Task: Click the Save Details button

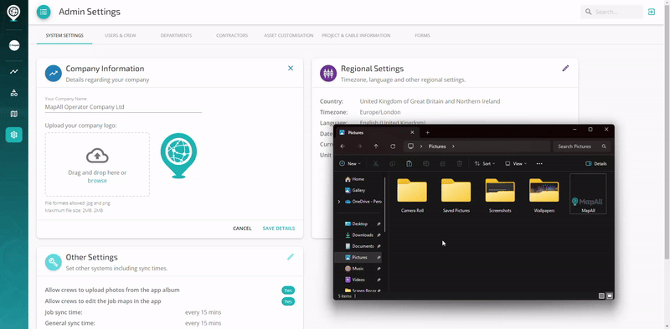Action: point(279,229)
